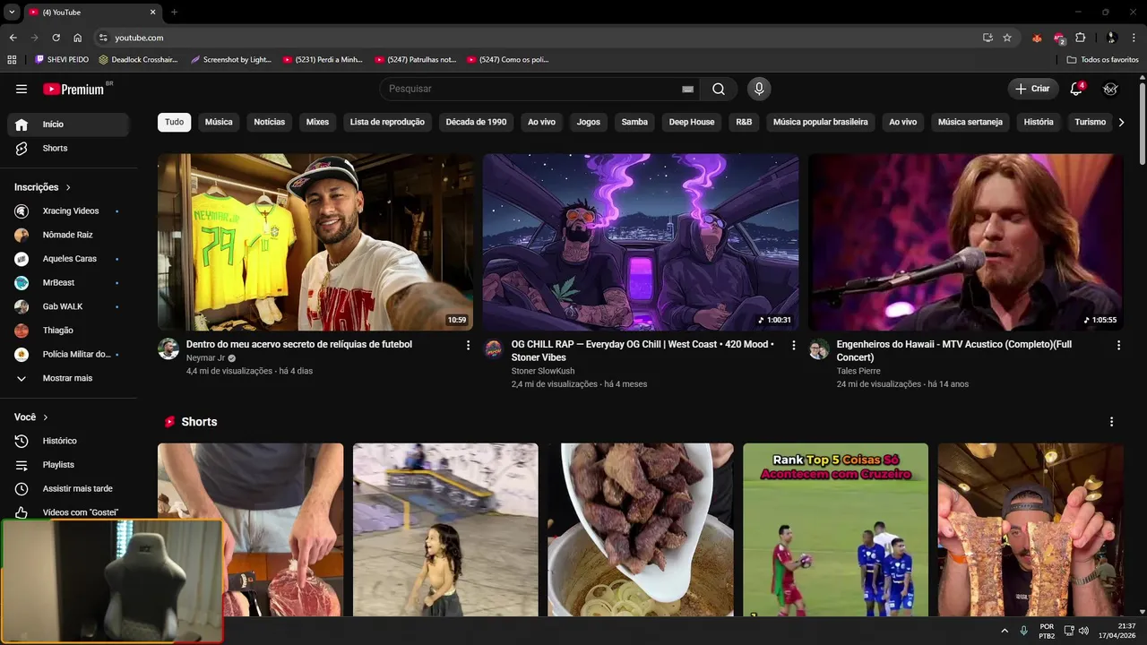Open the browser tab search dropdown
The height and width of the screenshot is (645, 1147).
[12, 12]
